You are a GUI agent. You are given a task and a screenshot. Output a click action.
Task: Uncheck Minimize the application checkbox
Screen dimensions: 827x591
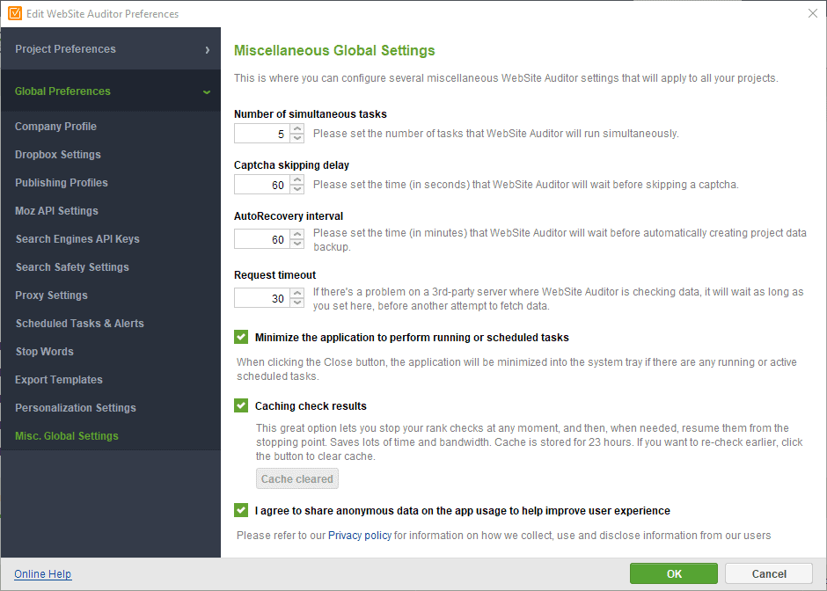click(x=241, y=337)
